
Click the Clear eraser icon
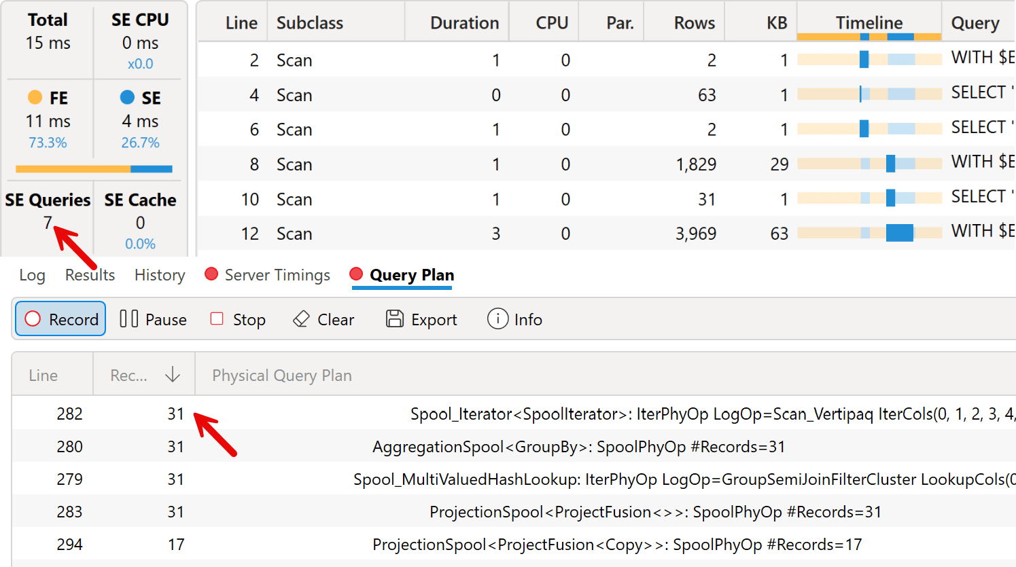coord(301,319)
